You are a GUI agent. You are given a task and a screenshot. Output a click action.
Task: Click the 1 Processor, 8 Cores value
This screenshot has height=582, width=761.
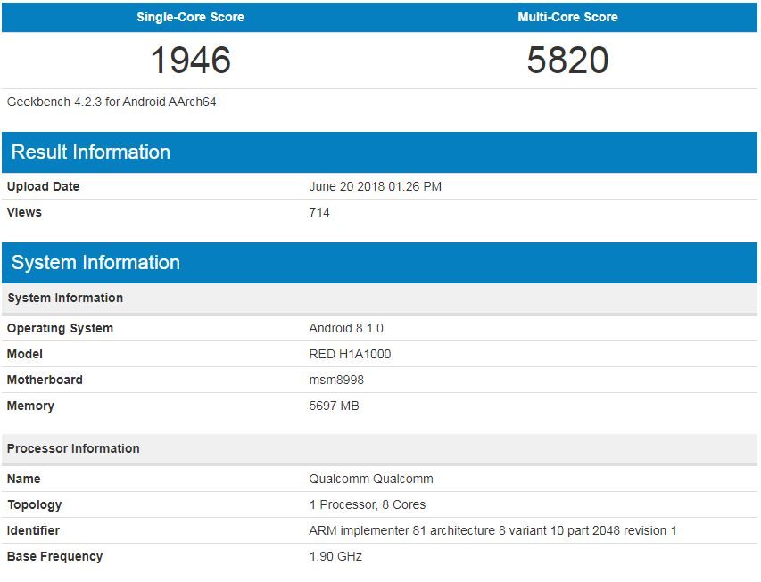click(368, 504)
